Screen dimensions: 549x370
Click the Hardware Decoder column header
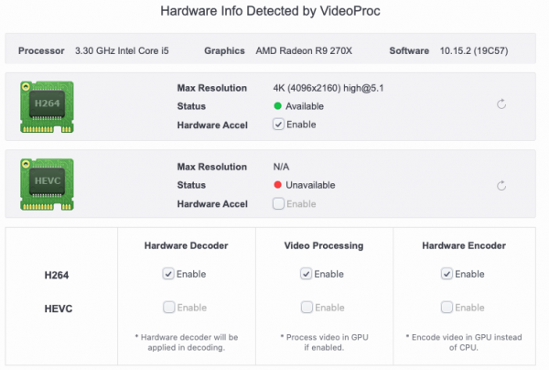(x=186, y=245)
